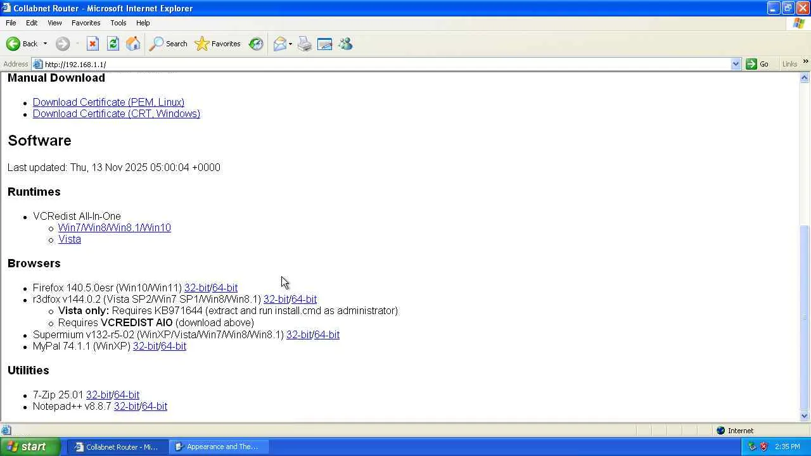
Task: Click the vertical scrollbar thumb
Action: pyautogui.click(x=805, y=317)
